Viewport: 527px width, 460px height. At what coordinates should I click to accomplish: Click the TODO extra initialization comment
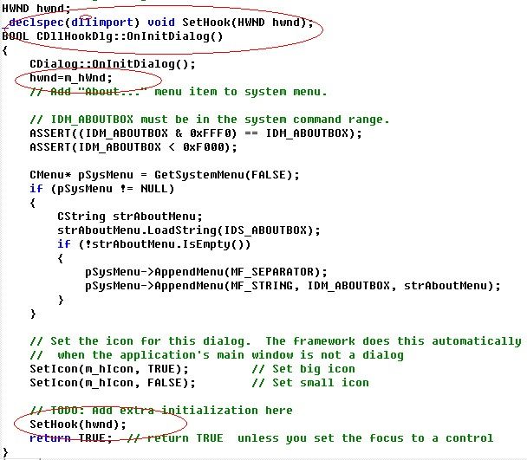point(161,411)
